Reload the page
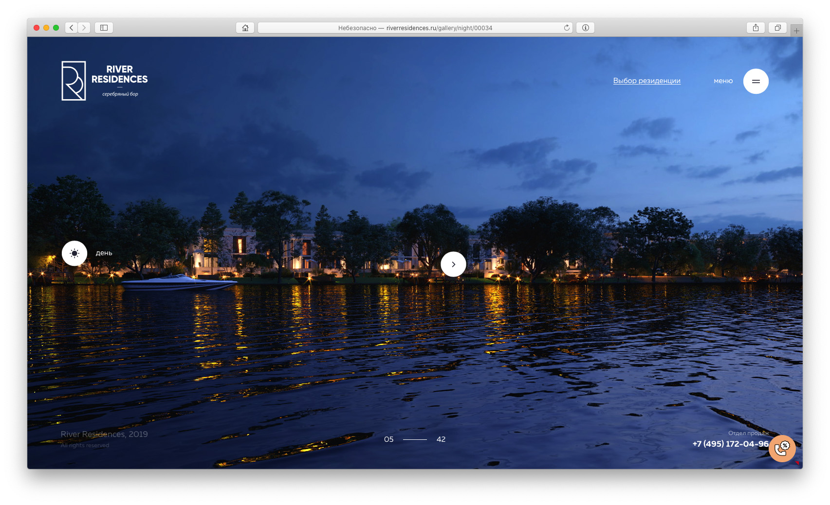 [x=567, y=28]
